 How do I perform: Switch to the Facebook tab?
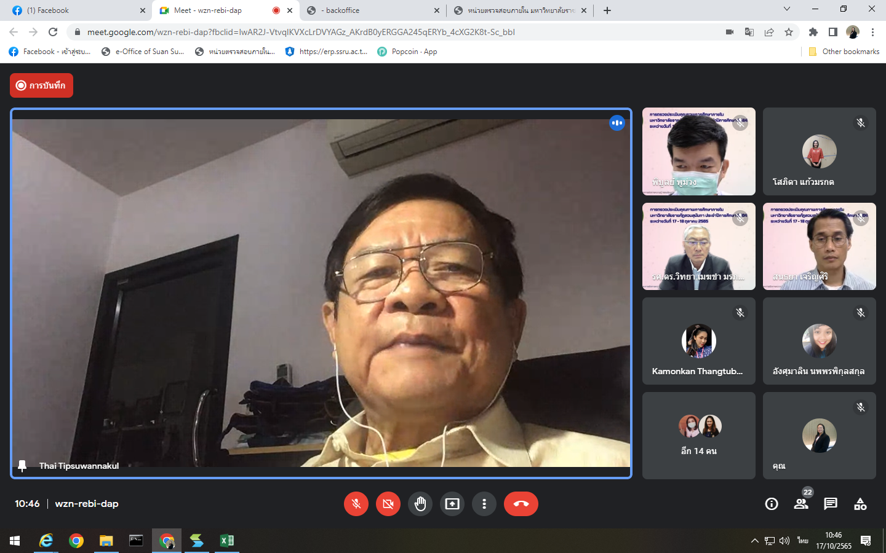click(x=74, y=10)
